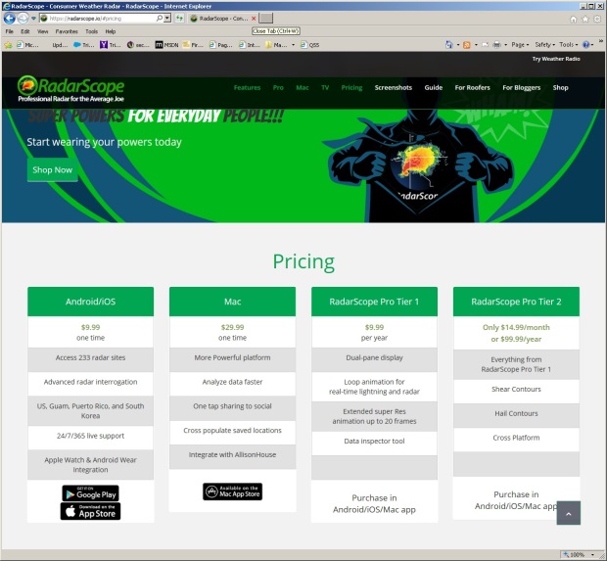Image resolution: width=607 pixels, height=561 pixels.
Task: Expand the Page dropdown in command bar
Action: [520, 44]
